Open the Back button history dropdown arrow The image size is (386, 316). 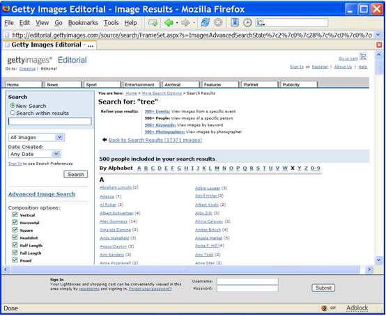click(x=177, y=23)
